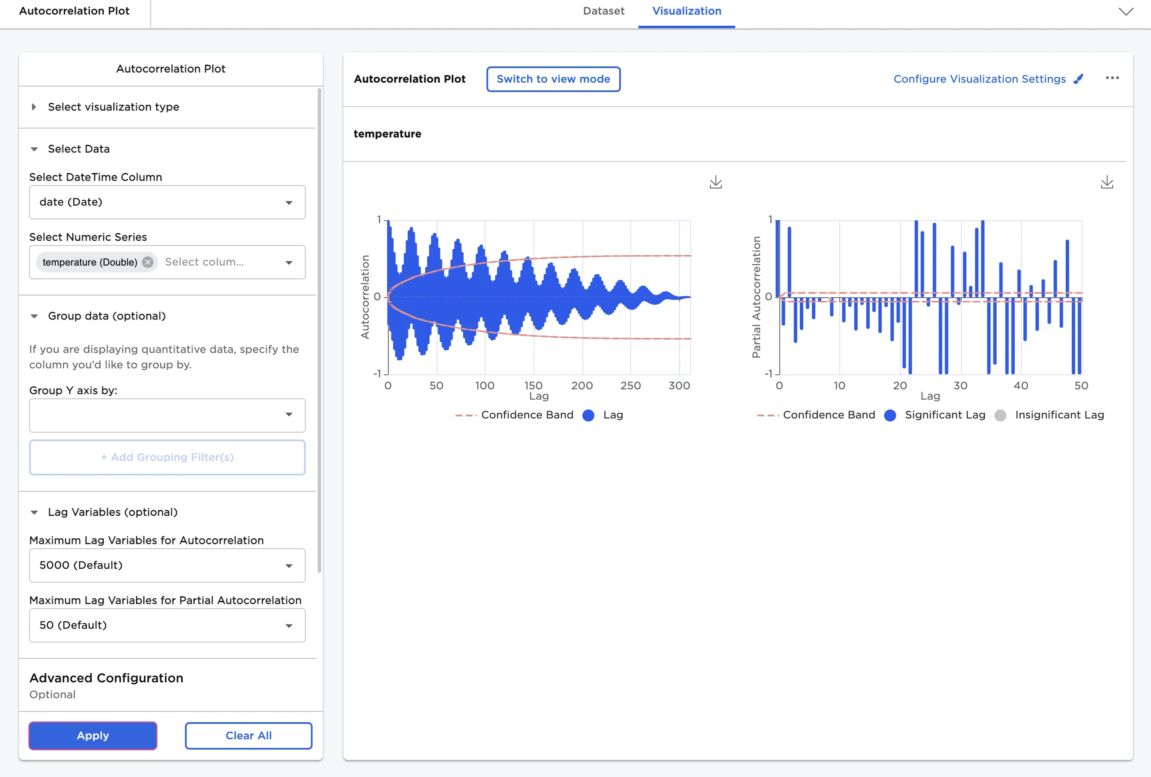Open Maximum Lag Variables for Autocorrelation dropdown
1151x777 pixels.
(x=167, y=565)
